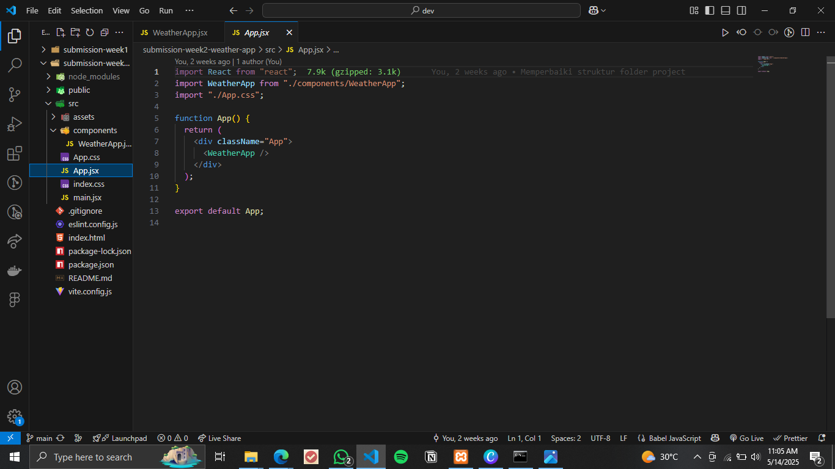
Task: Open the Search view in activity bar
Action: [x=15, y=65]
